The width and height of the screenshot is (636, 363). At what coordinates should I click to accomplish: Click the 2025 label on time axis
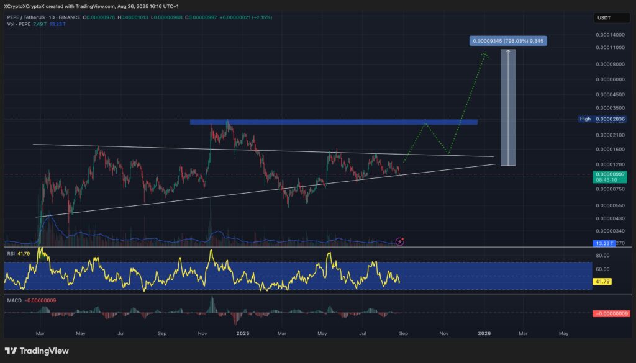click(243, 333)
